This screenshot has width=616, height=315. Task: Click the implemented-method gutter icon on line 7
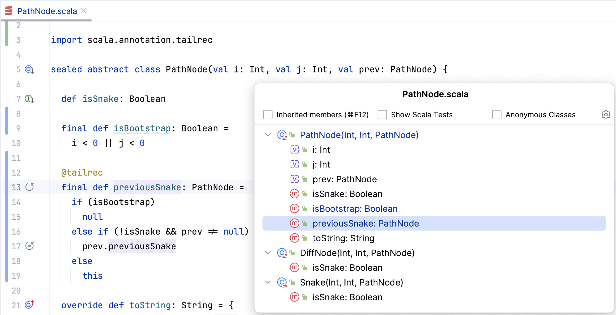coord(29,99)
